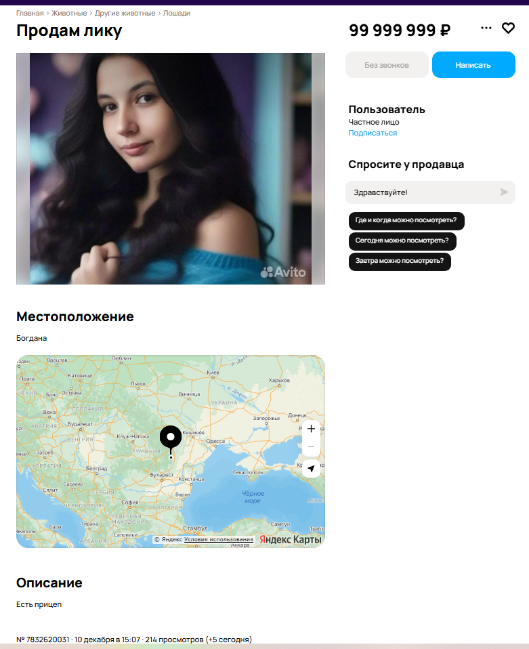Zoom out the map with minus button

[312, 447]
